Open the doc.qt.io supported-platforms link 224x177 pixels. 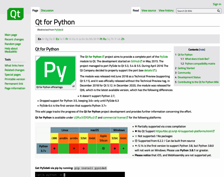(x=185, y=131)
